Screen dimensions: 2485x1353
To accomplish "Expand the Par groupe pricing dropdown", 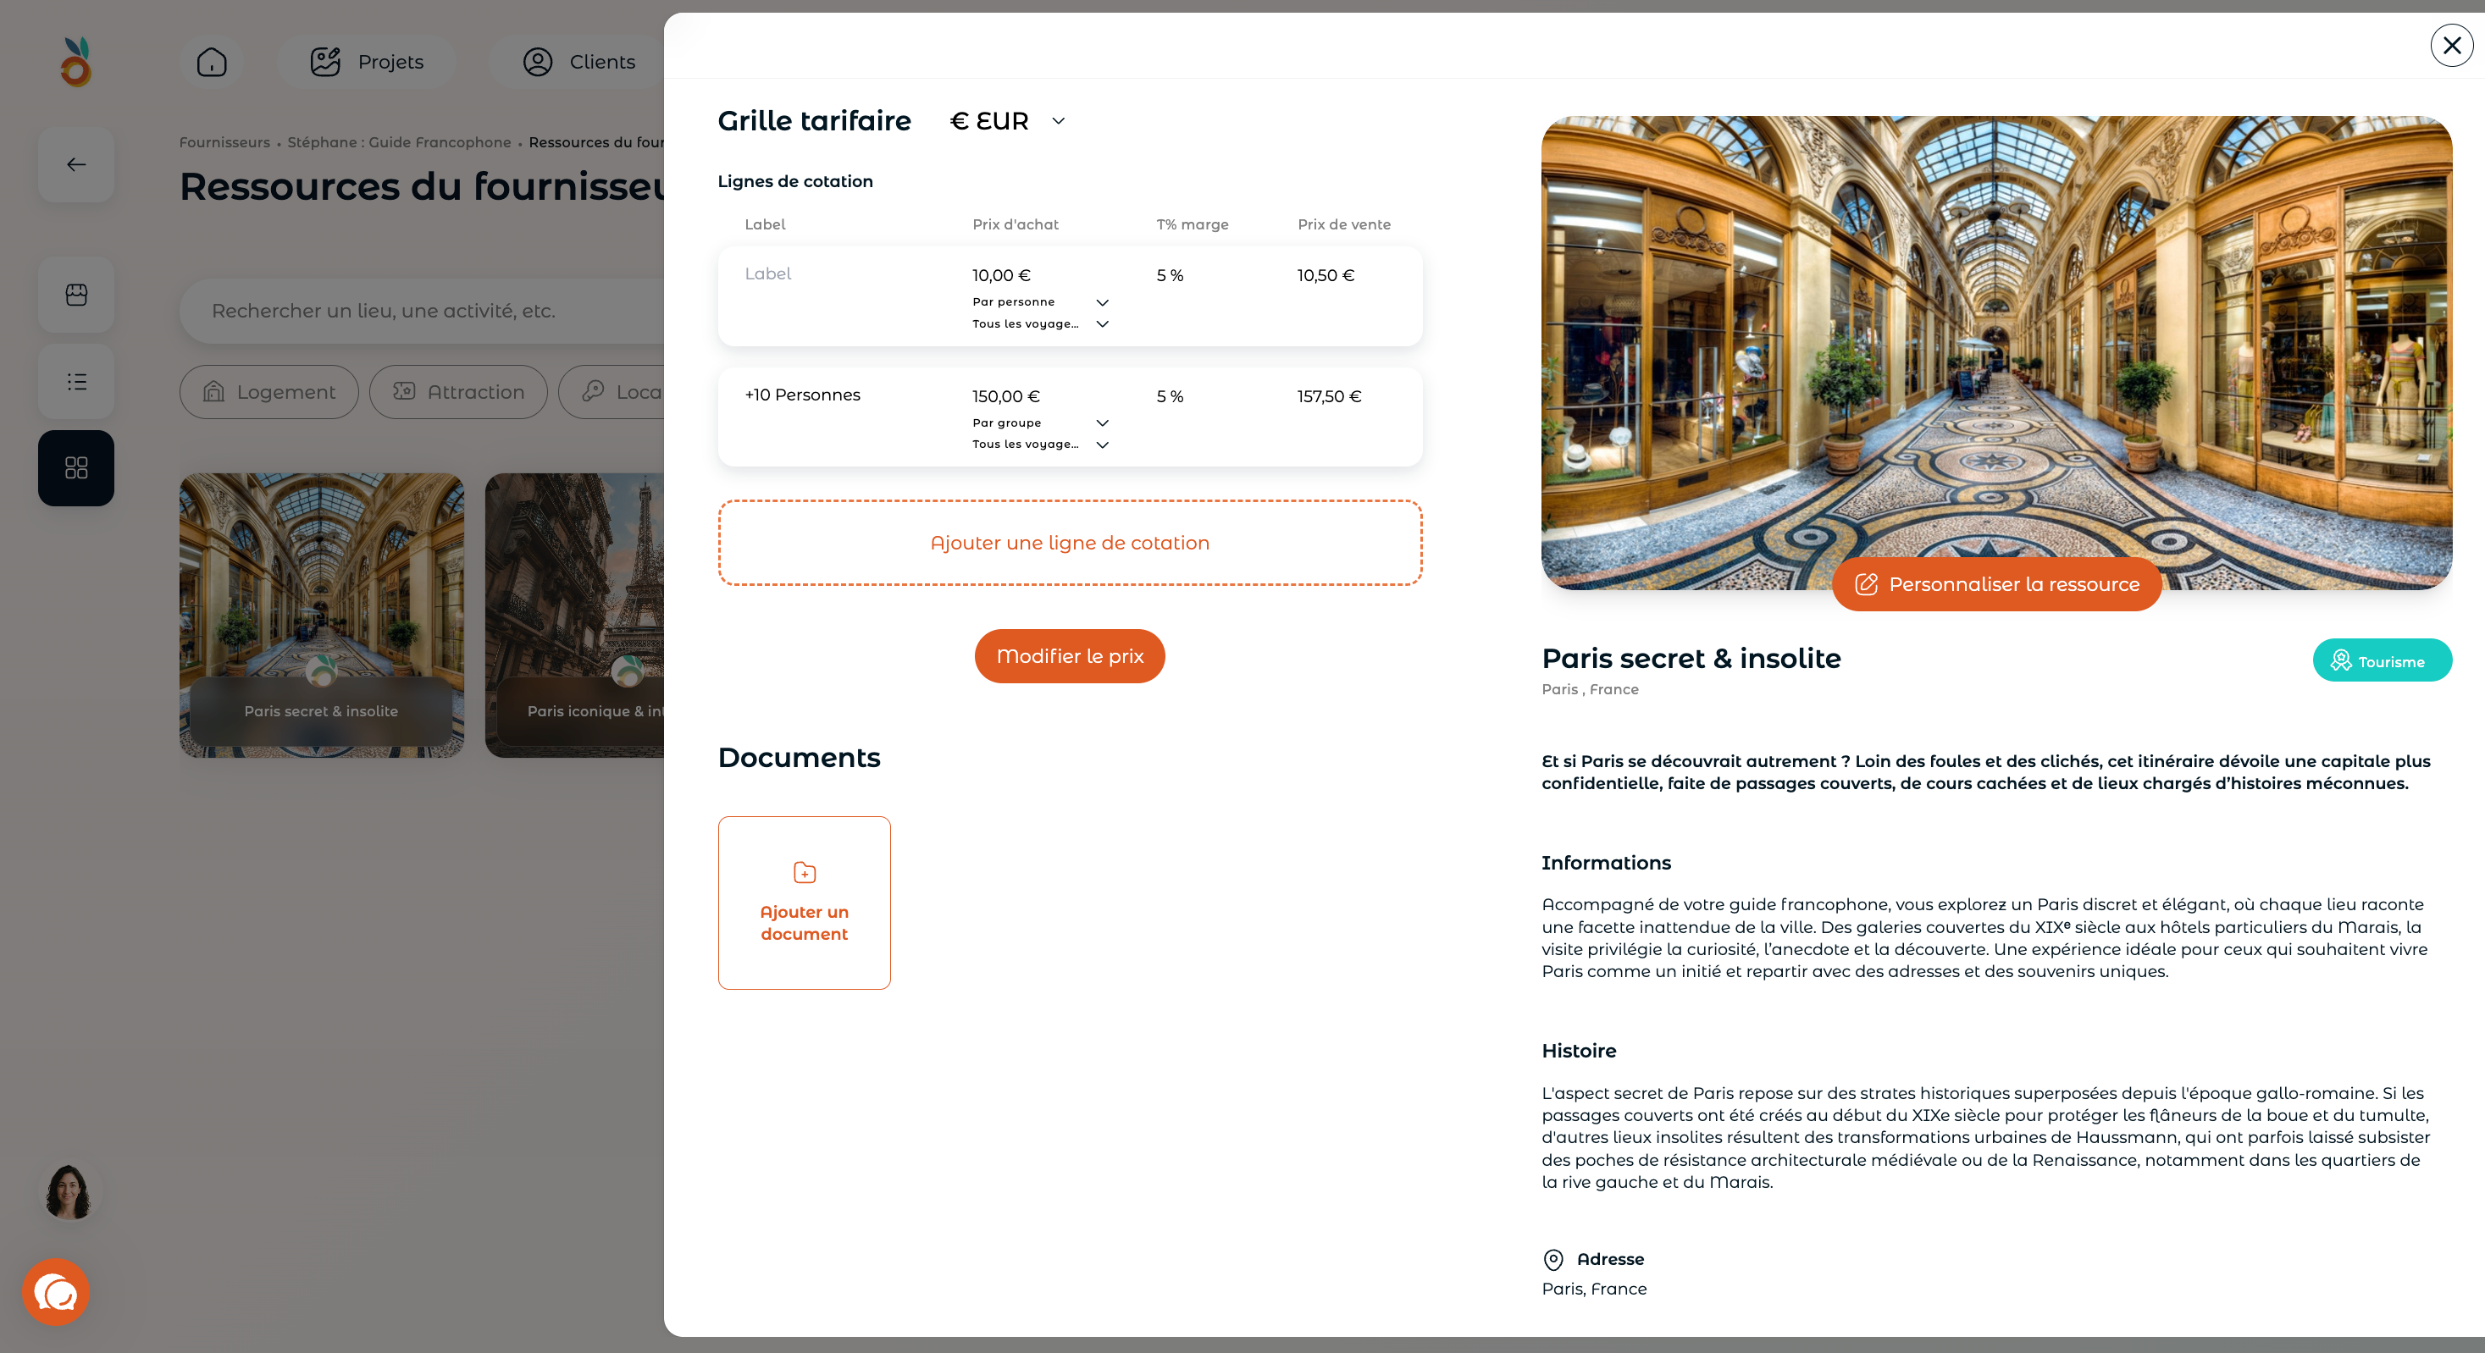I will [1040, 422].
